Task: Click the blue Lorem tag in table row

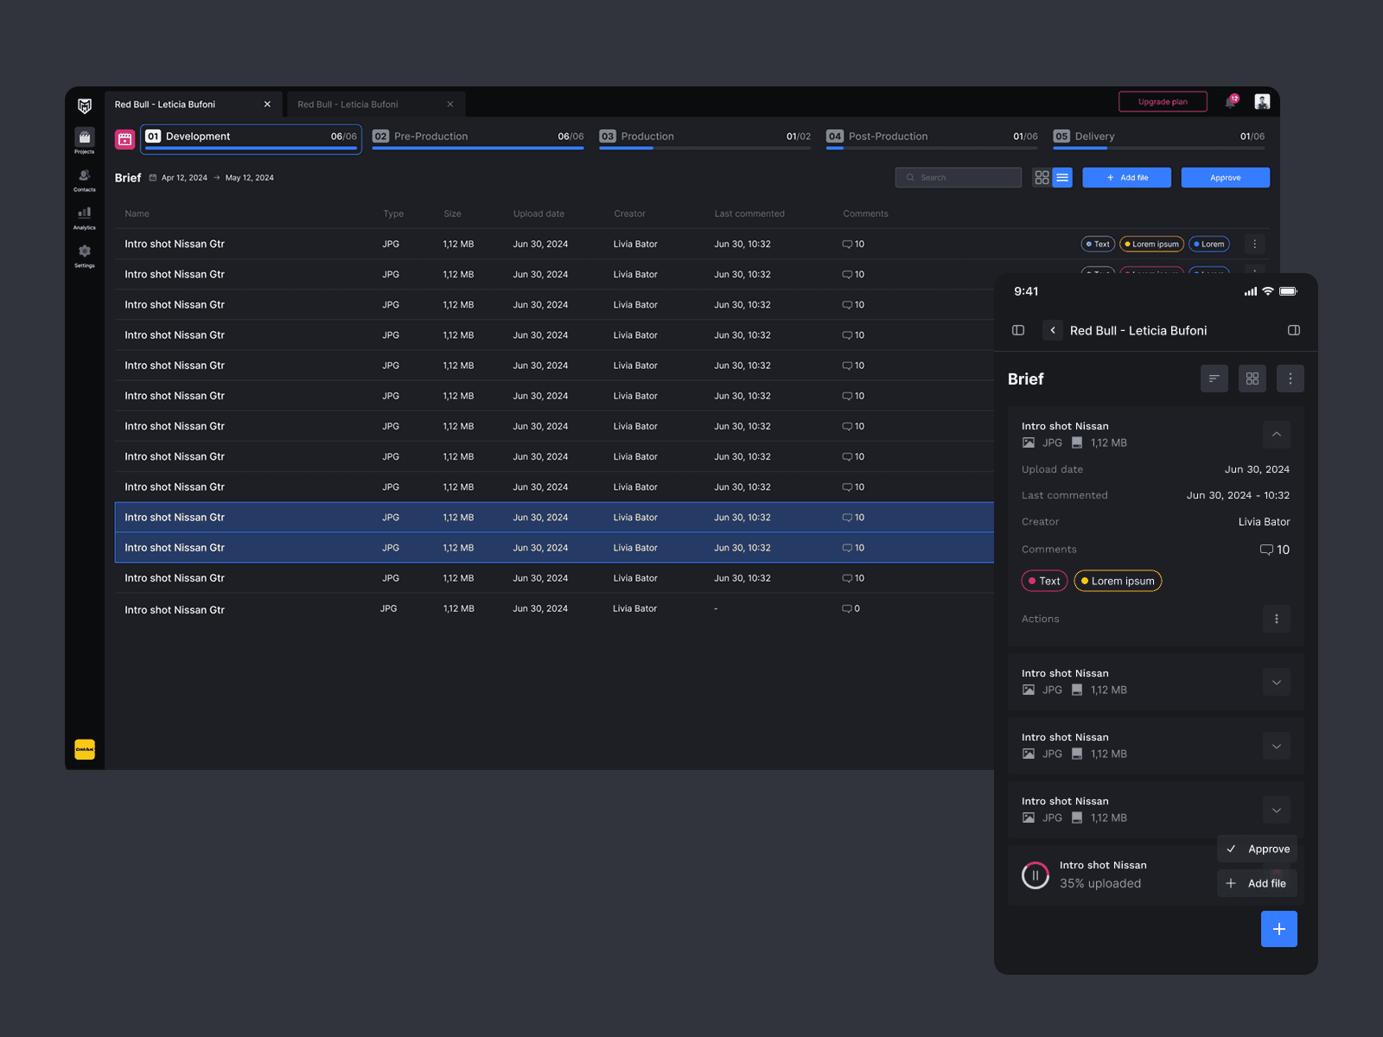Action: pos(1209,244)
